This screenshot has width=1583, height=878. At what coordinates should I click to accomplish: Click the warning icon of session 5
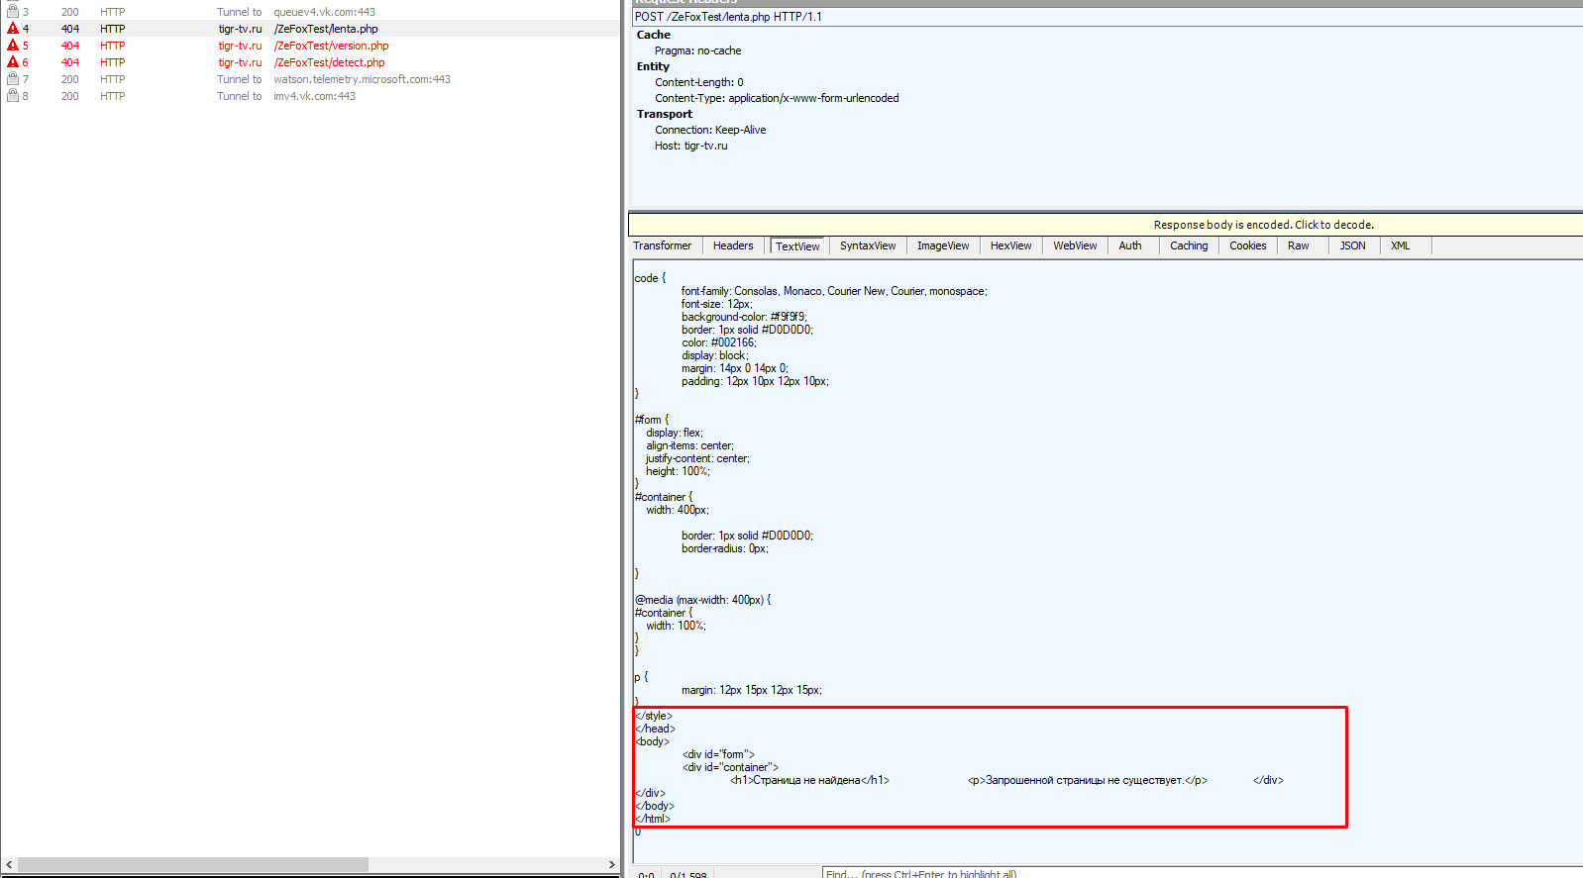(x=13, y=46)
